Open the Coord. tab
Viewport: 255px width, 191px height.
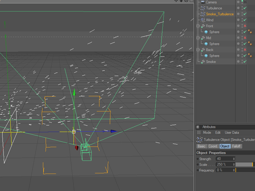[213, 146]
